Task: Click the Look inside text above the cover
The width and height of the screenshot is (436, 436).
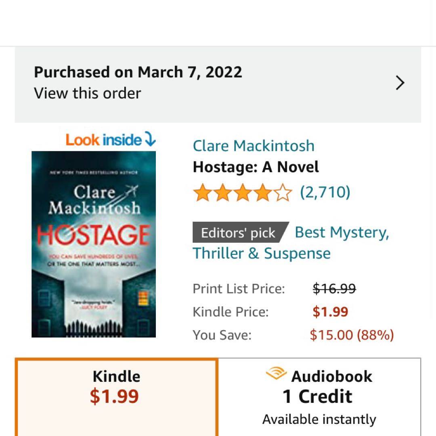Action: (103, 140)
